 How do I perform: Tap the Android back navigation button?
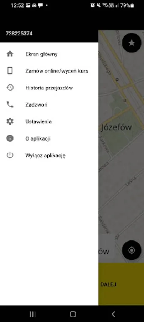pyautogui.click(x=113, y=314)
